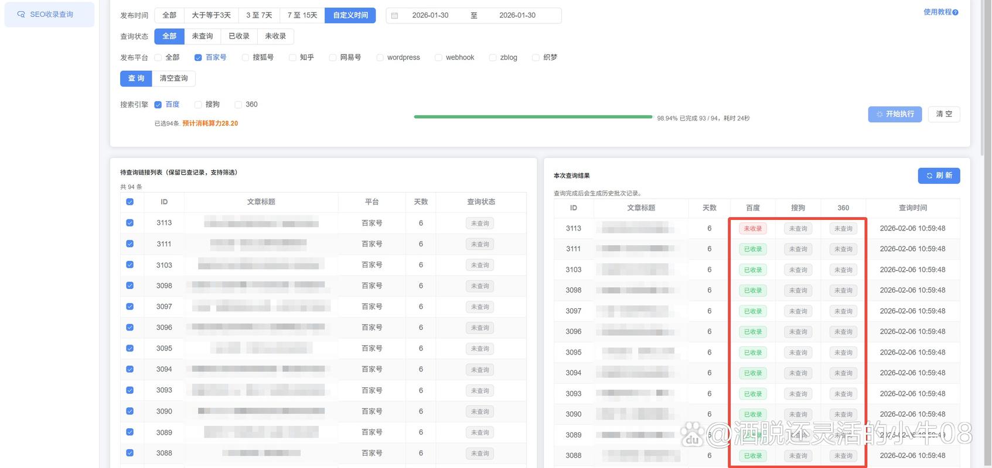
Task: Uncheck the row 3094 checkbox
Action: click(x=130, y=369)
